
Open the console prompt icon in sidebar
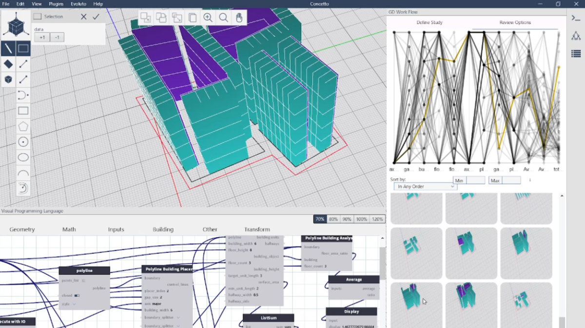[x=576, y=18]
